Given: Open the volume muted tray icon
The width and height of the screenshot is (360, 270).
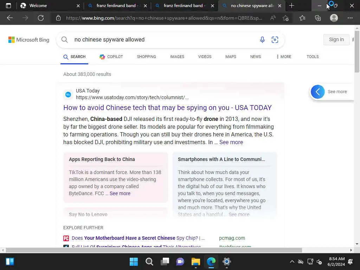Looking at the screenshot, I should (x=319, y=262).
